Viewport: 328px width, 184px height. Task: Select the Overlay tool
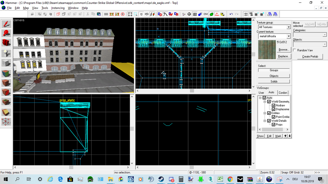(x=6, y=101)
